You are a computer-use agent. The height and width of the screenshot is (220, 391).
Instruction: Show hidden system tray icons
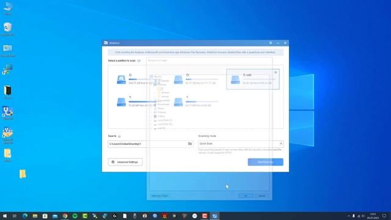[349, 216]
